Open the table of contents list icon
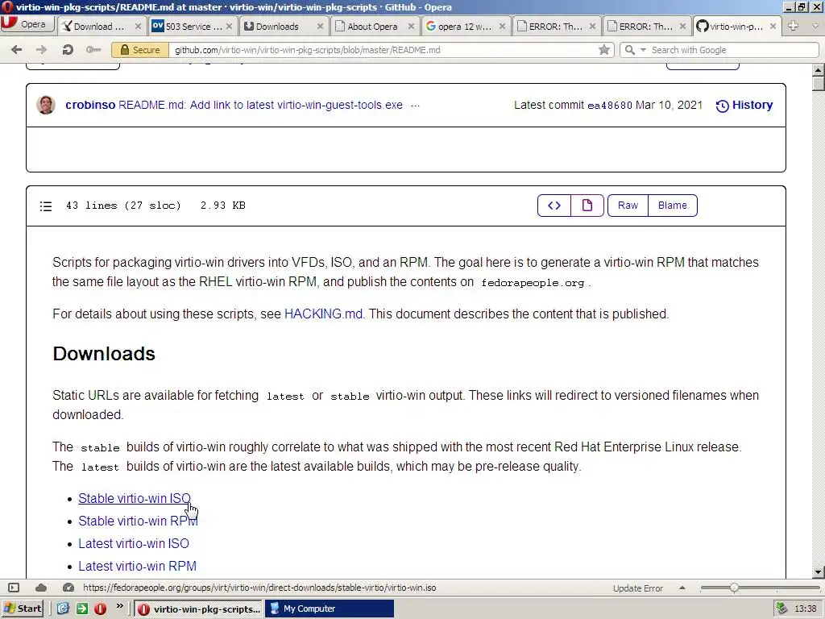The image size is (825, 619). [46, 206]
